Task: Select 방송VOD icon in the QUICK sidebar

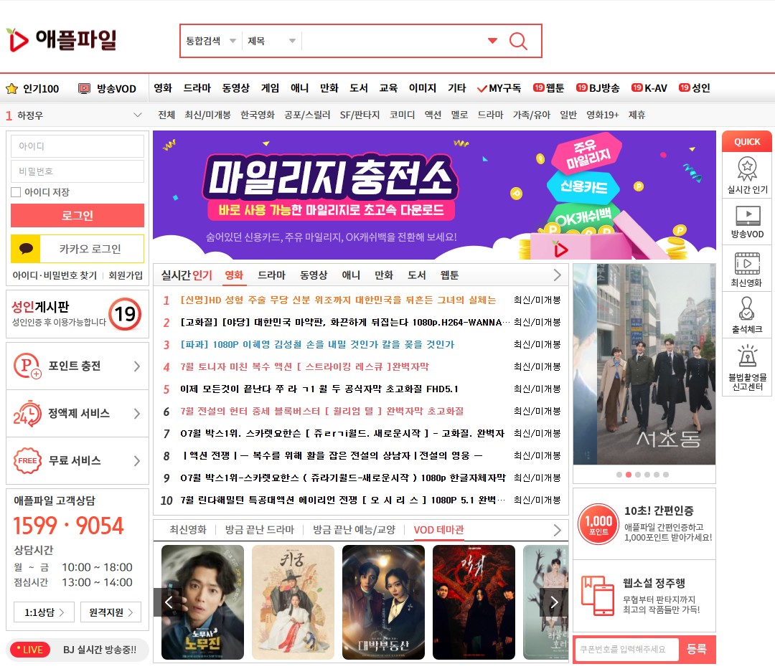Action: click(746, 222)
